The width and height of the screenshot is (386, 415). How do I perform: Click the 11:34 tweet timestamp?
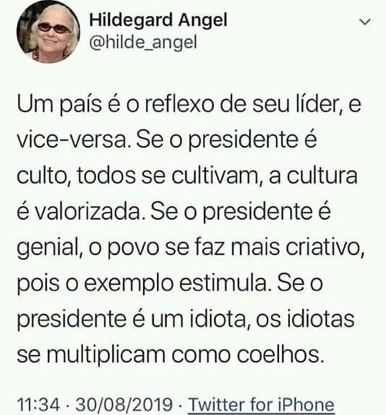(x=38, y=404)
